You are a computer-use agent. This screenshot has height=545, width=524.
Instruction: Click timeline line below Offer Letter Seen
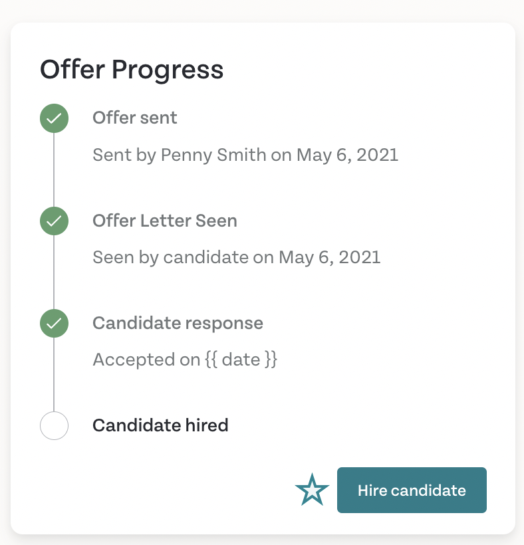coord(54,272)
